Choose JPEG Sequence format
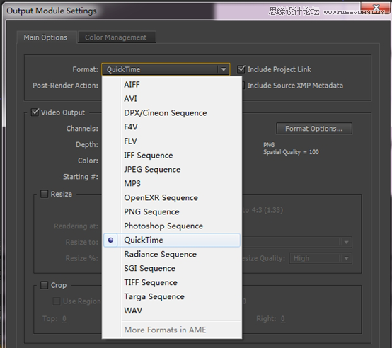This screenshot has height=348, width=392. pos(172,169)
